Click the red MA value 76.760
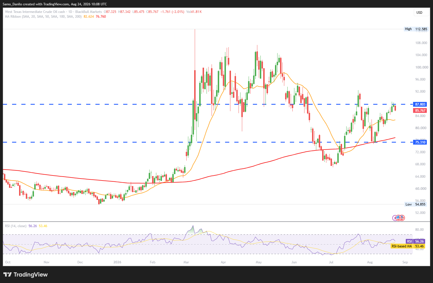The width and height of the screenshot is (433, 283). pyautogui.click(x=101, y=17)
